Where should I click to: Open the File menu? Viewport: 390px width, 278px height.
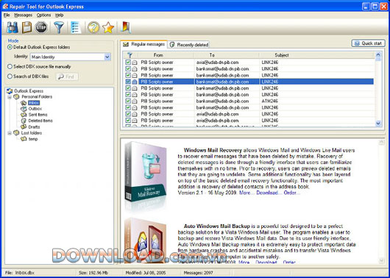point(7,15)
